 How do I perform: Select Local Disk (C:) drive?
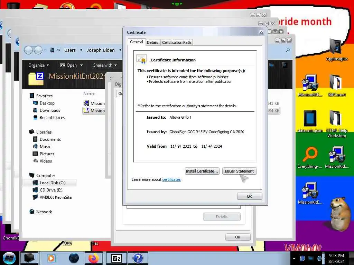point(49,183)
